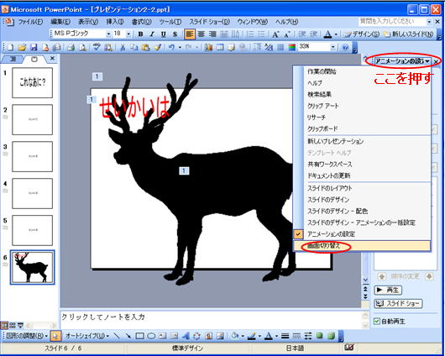
Task: Open the 挿入(I) menu
Action: pos(115,22)
